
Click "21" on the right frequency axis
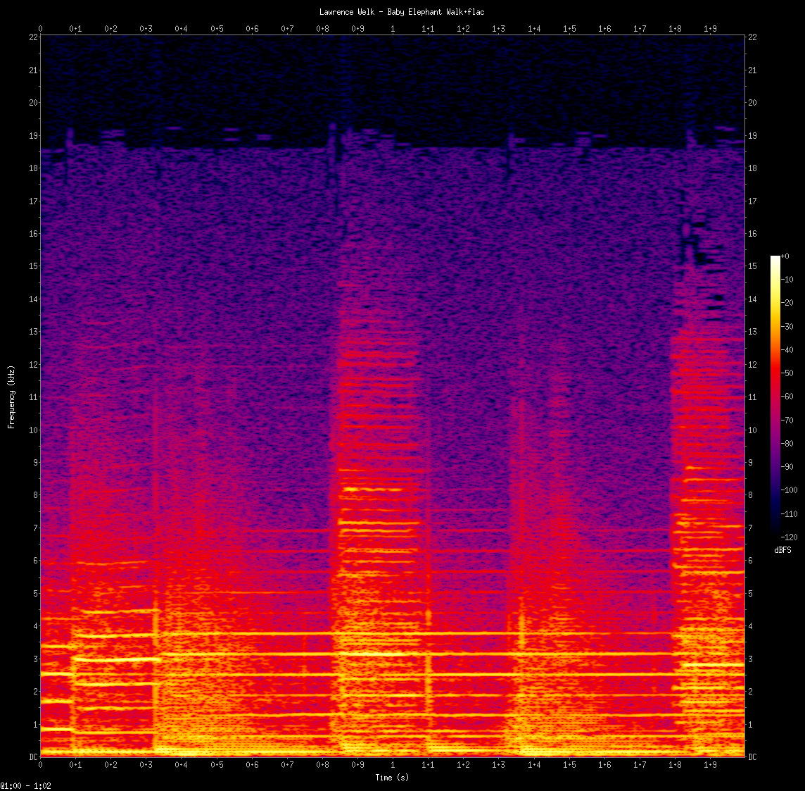point(752,70)
